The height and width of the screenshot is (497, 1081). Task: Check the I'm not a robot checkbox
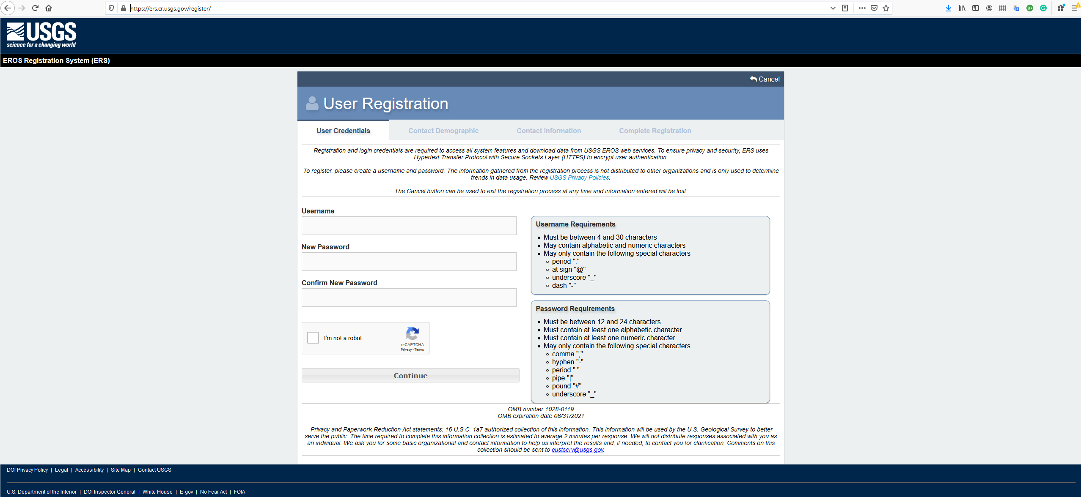coord(313,338)
